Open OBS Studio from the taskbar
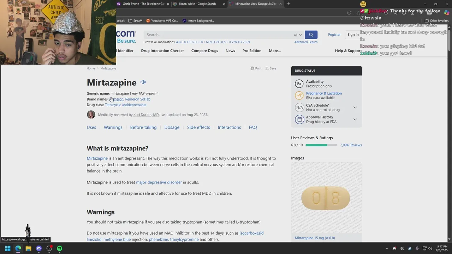Screen dimensions: 452x254 tap(49, 248)
